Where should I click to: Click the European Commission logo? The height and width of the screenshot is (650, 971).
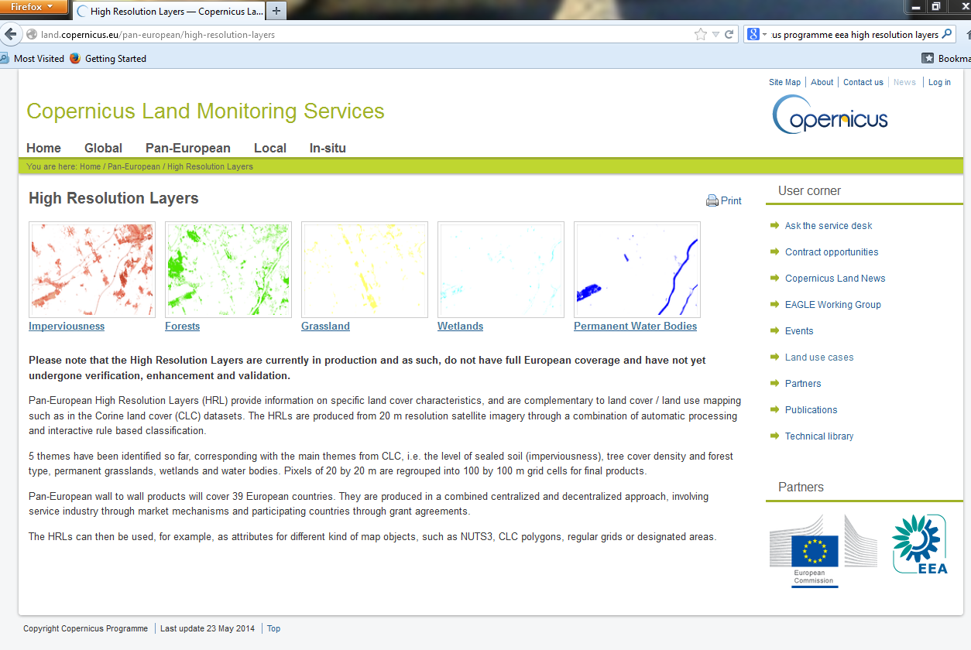click(823, 549)
